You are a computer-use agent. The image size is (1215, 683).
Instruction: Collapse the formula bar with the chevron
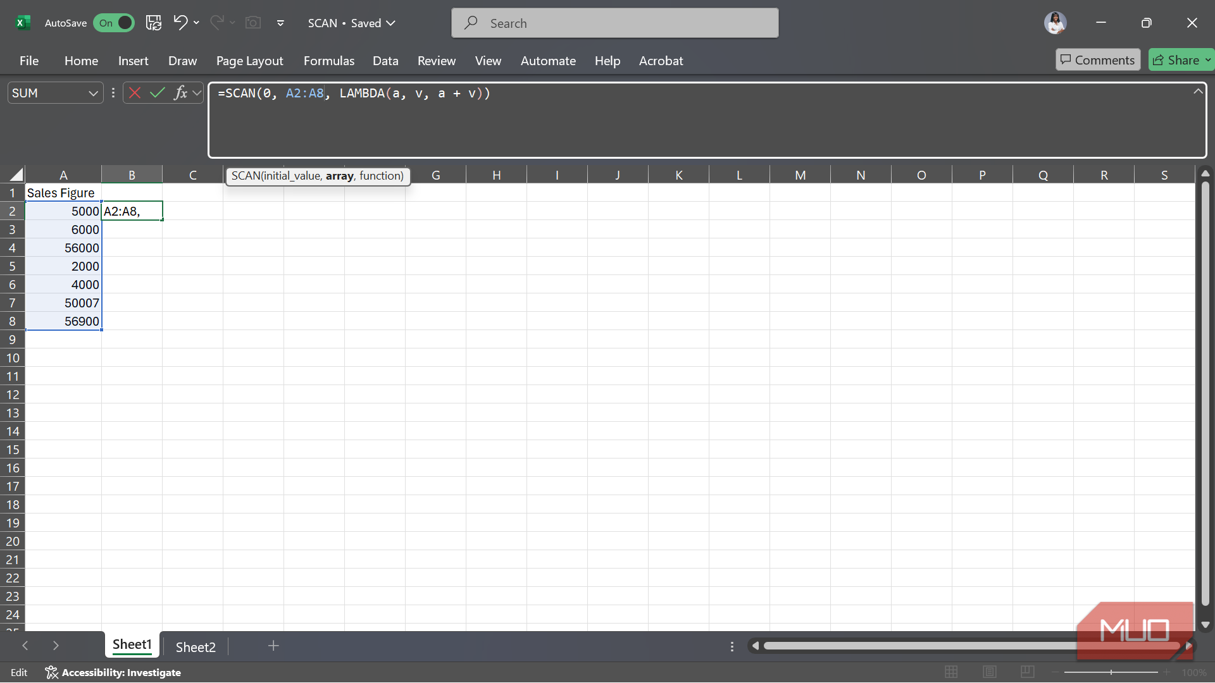1198,92
